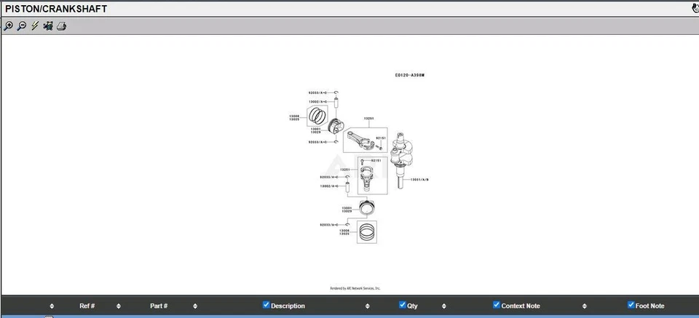Click the Qty column header label
Viewport: 699px width, 318px height.
click(x=412, y=306)
